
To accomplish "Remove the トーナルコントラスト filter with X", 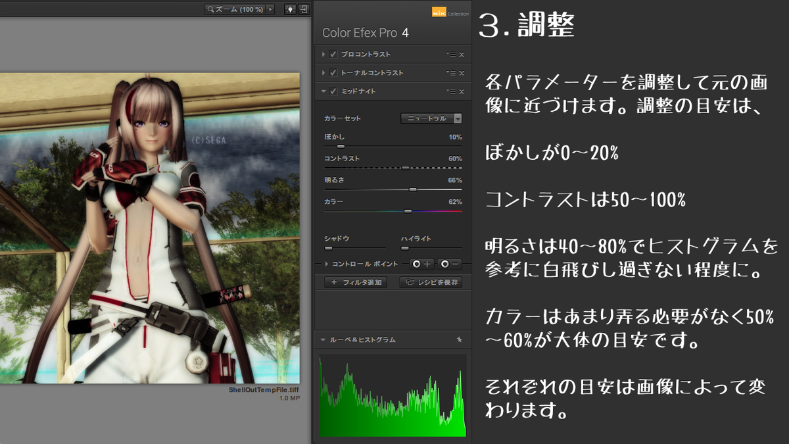I will pyautogui.click(x=462, y=72).
